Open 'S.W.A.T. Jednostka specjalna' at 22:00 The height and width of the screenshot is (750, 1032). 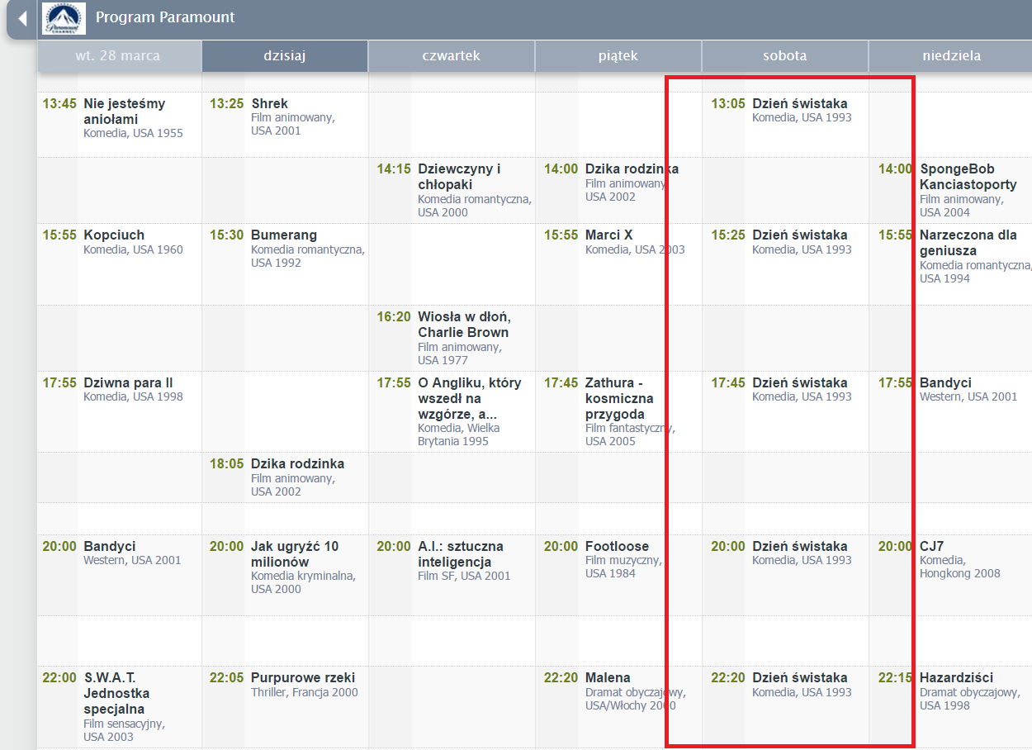point(116,693)
